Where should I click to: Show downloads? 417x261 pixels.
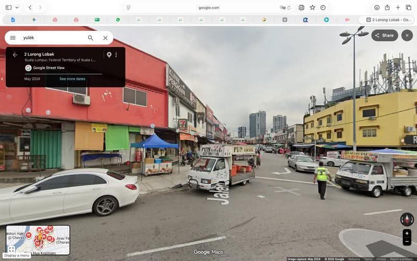pyautogui.click(x=377, y=7)
